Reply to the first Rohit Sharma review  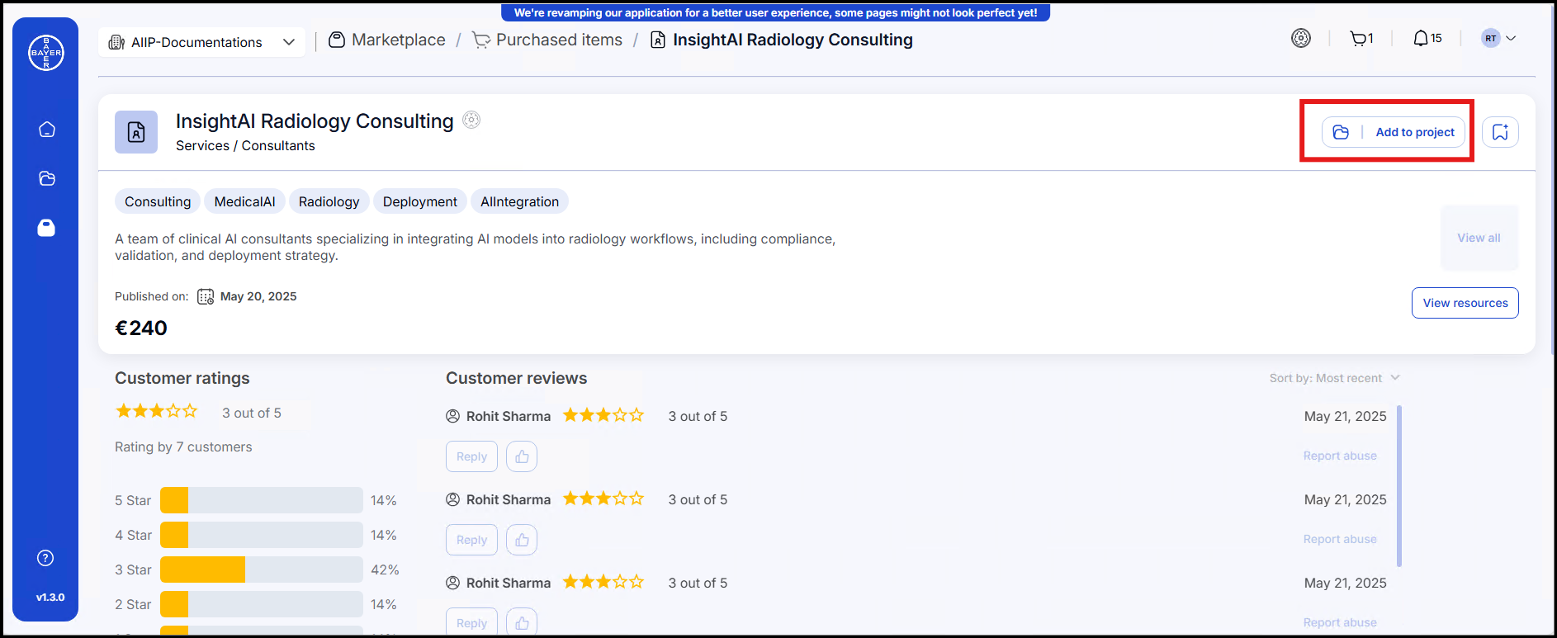click(x=471, y=456)
